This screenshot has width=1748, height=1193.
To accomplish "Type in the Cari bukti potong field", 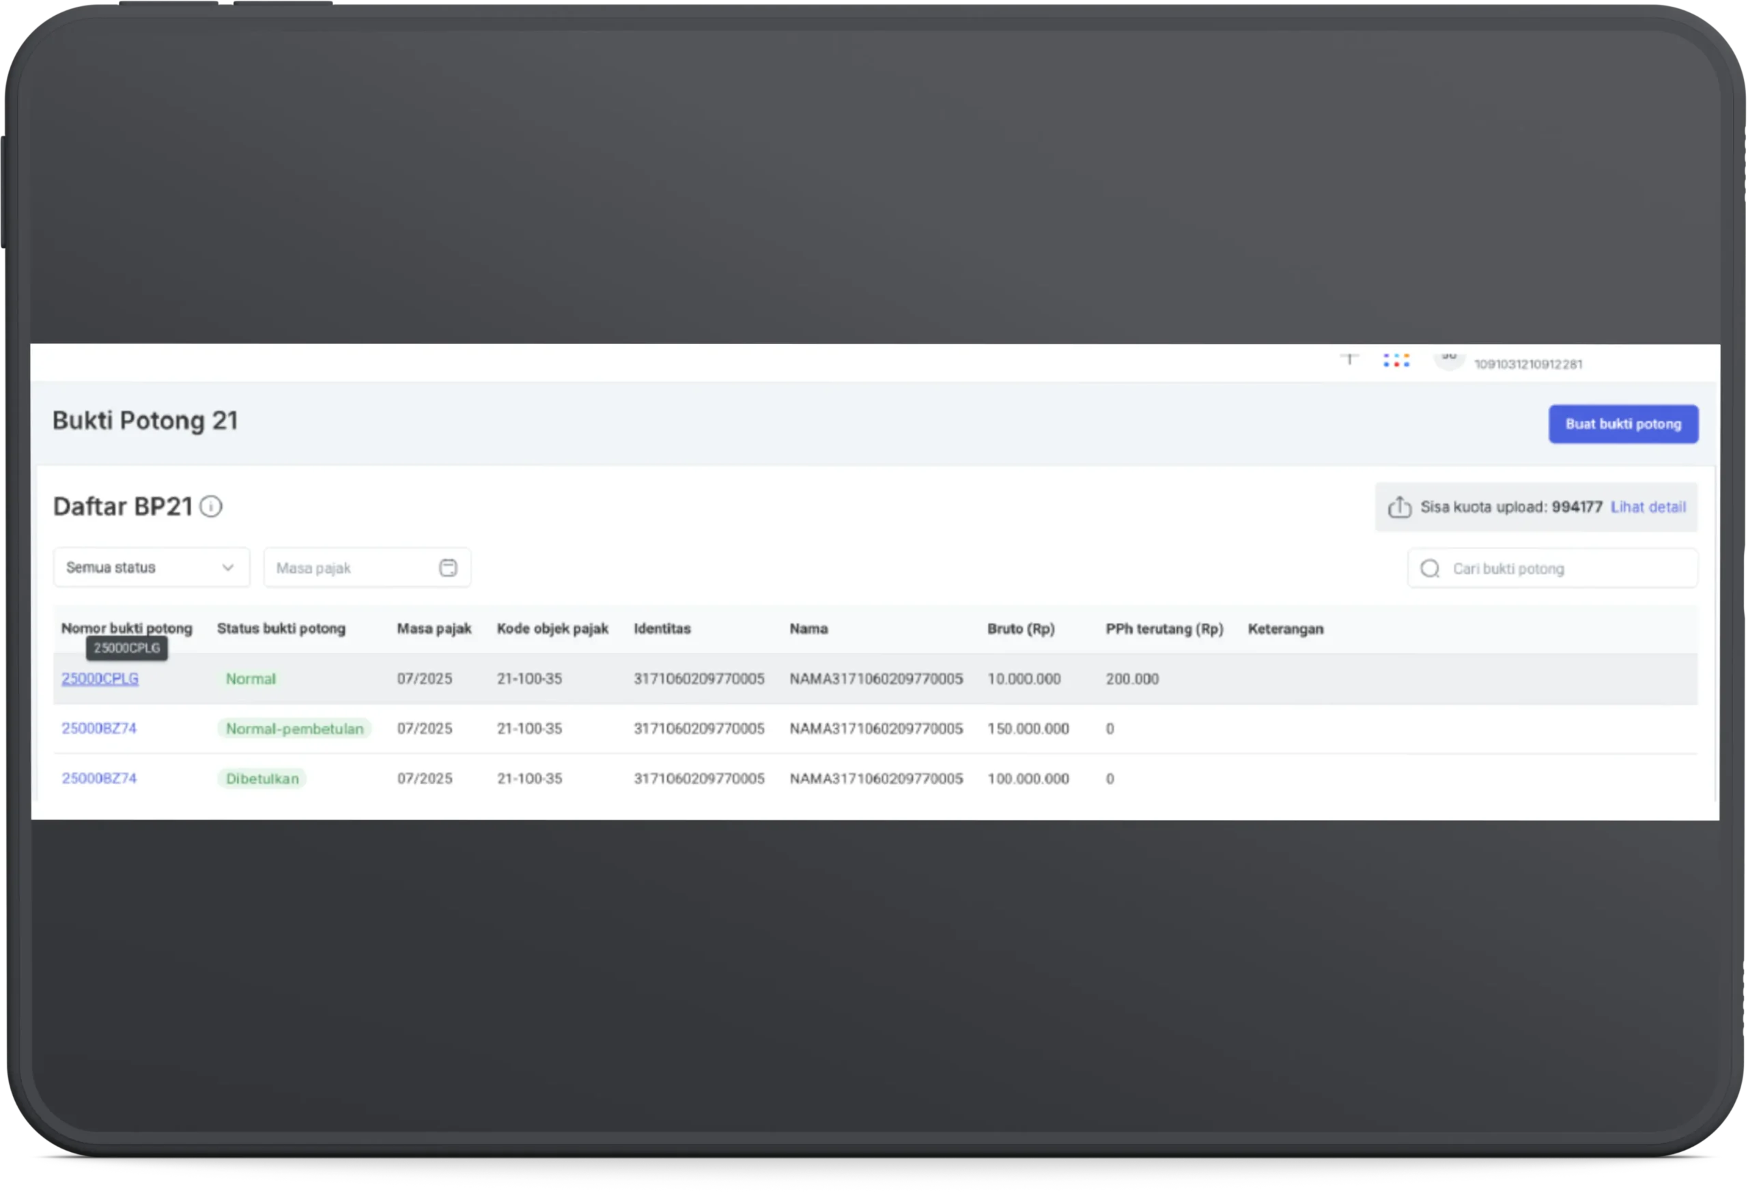I will click(1564, 569).
